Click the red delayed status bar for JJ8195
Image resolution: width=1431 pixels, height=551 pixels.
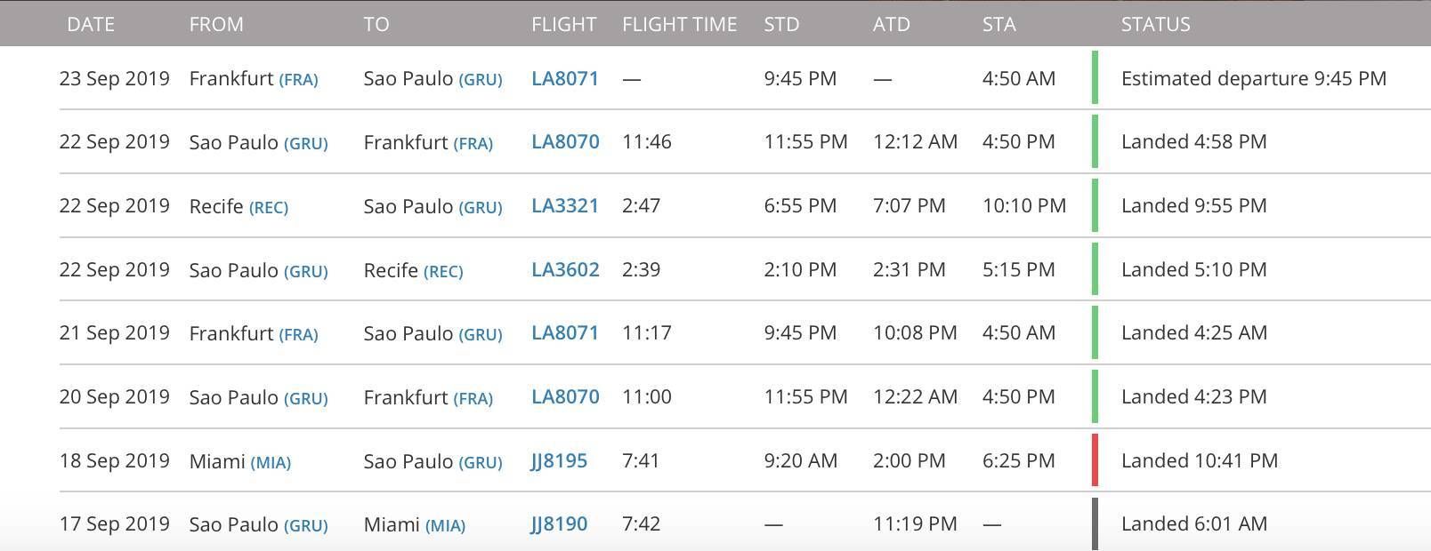(1095, 460)
